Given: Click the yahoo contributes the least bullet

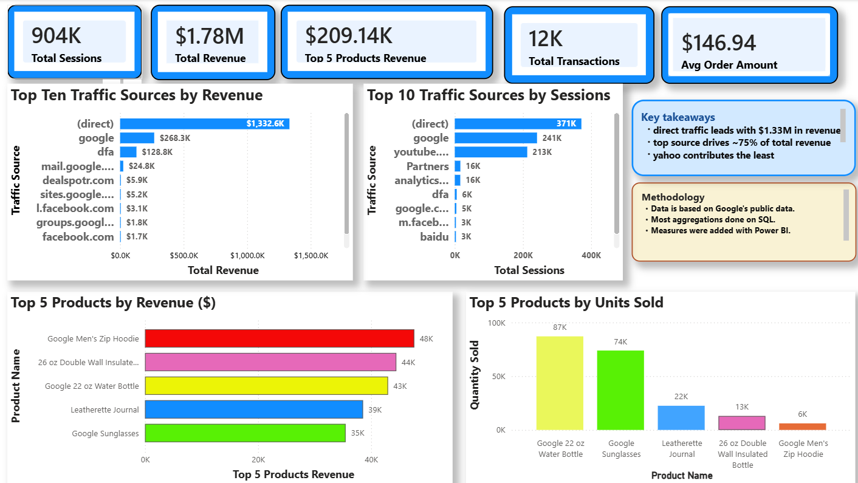Looking at the screenshot, I should (x=713, y=155).
